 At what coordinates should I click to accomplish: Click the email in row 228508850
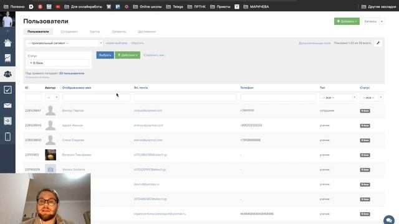tap(148, 140)
